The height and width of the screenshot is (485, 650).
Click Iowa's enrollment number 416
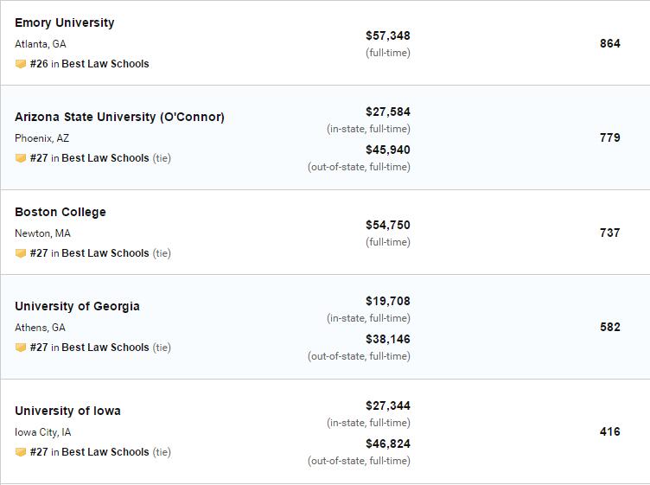pyautogui.click(x=609, y=431)
